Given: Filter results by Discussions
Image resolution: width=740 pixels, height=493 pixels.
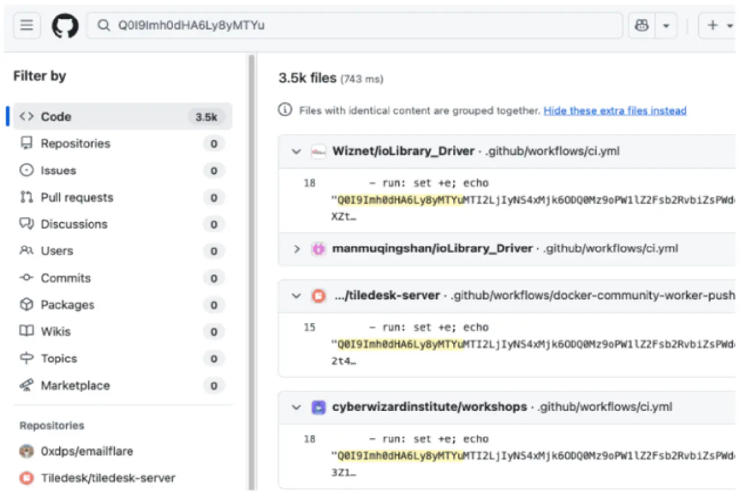Looking at the screenshot, I should (x=123, y=224).
